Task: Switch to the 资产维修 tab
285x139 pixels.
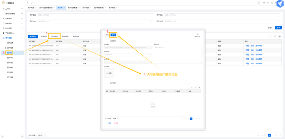Action: [112, 8]
